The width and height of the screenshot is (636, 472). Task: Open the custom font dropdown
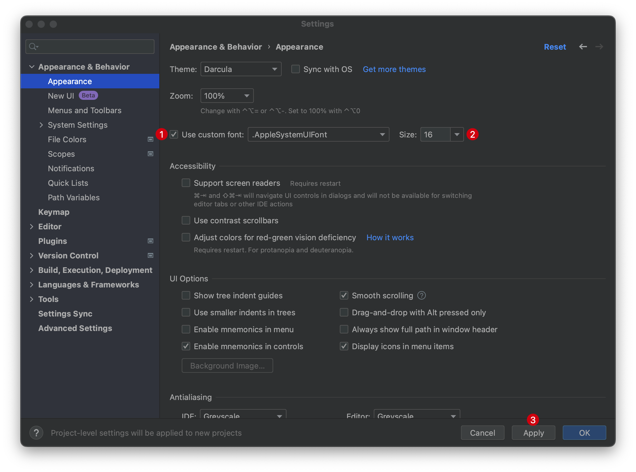318,134
